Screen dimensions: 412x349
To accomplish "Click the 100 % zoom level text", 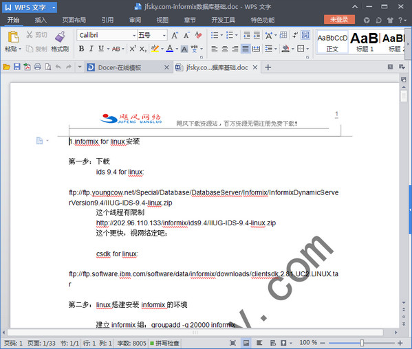I will coord(308,343).
